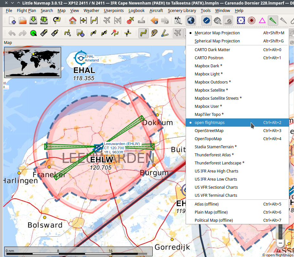294x257 pixels.
Task: Click the VOR hexagon display icon
Action: 241,20
